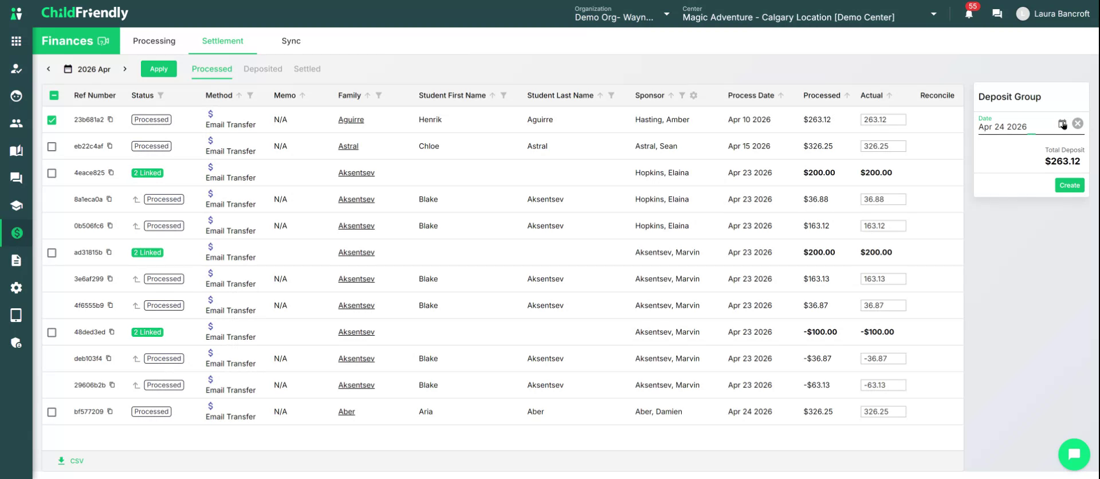The image size is (1100, 479).
Task: Open the live chat bubble
Action: (x=1074, y=454)
